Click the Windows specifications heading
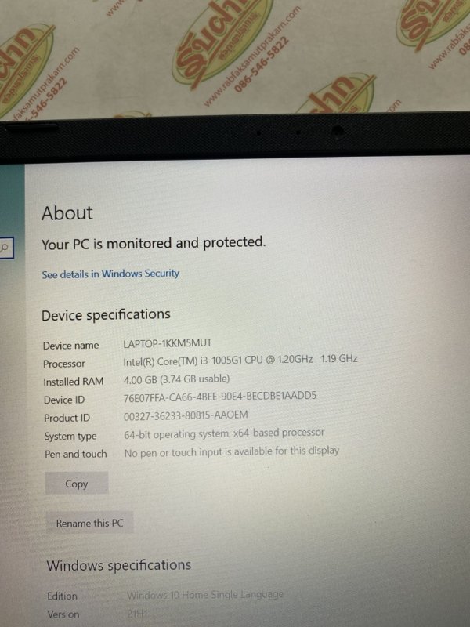The height and width of the screenshot is (627, 470). coord(119,565)
